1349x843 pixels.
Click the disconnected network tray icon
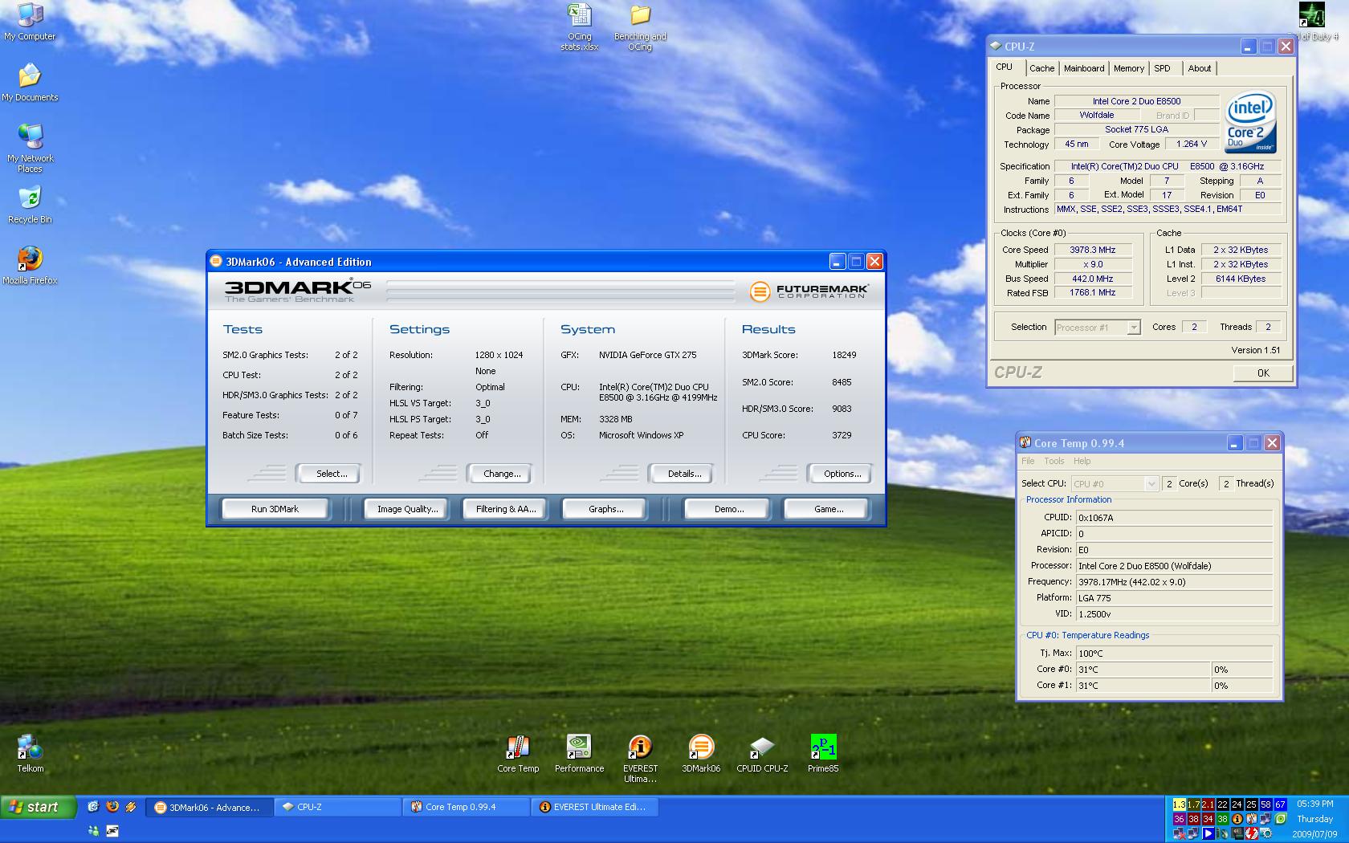(1180, 833)
